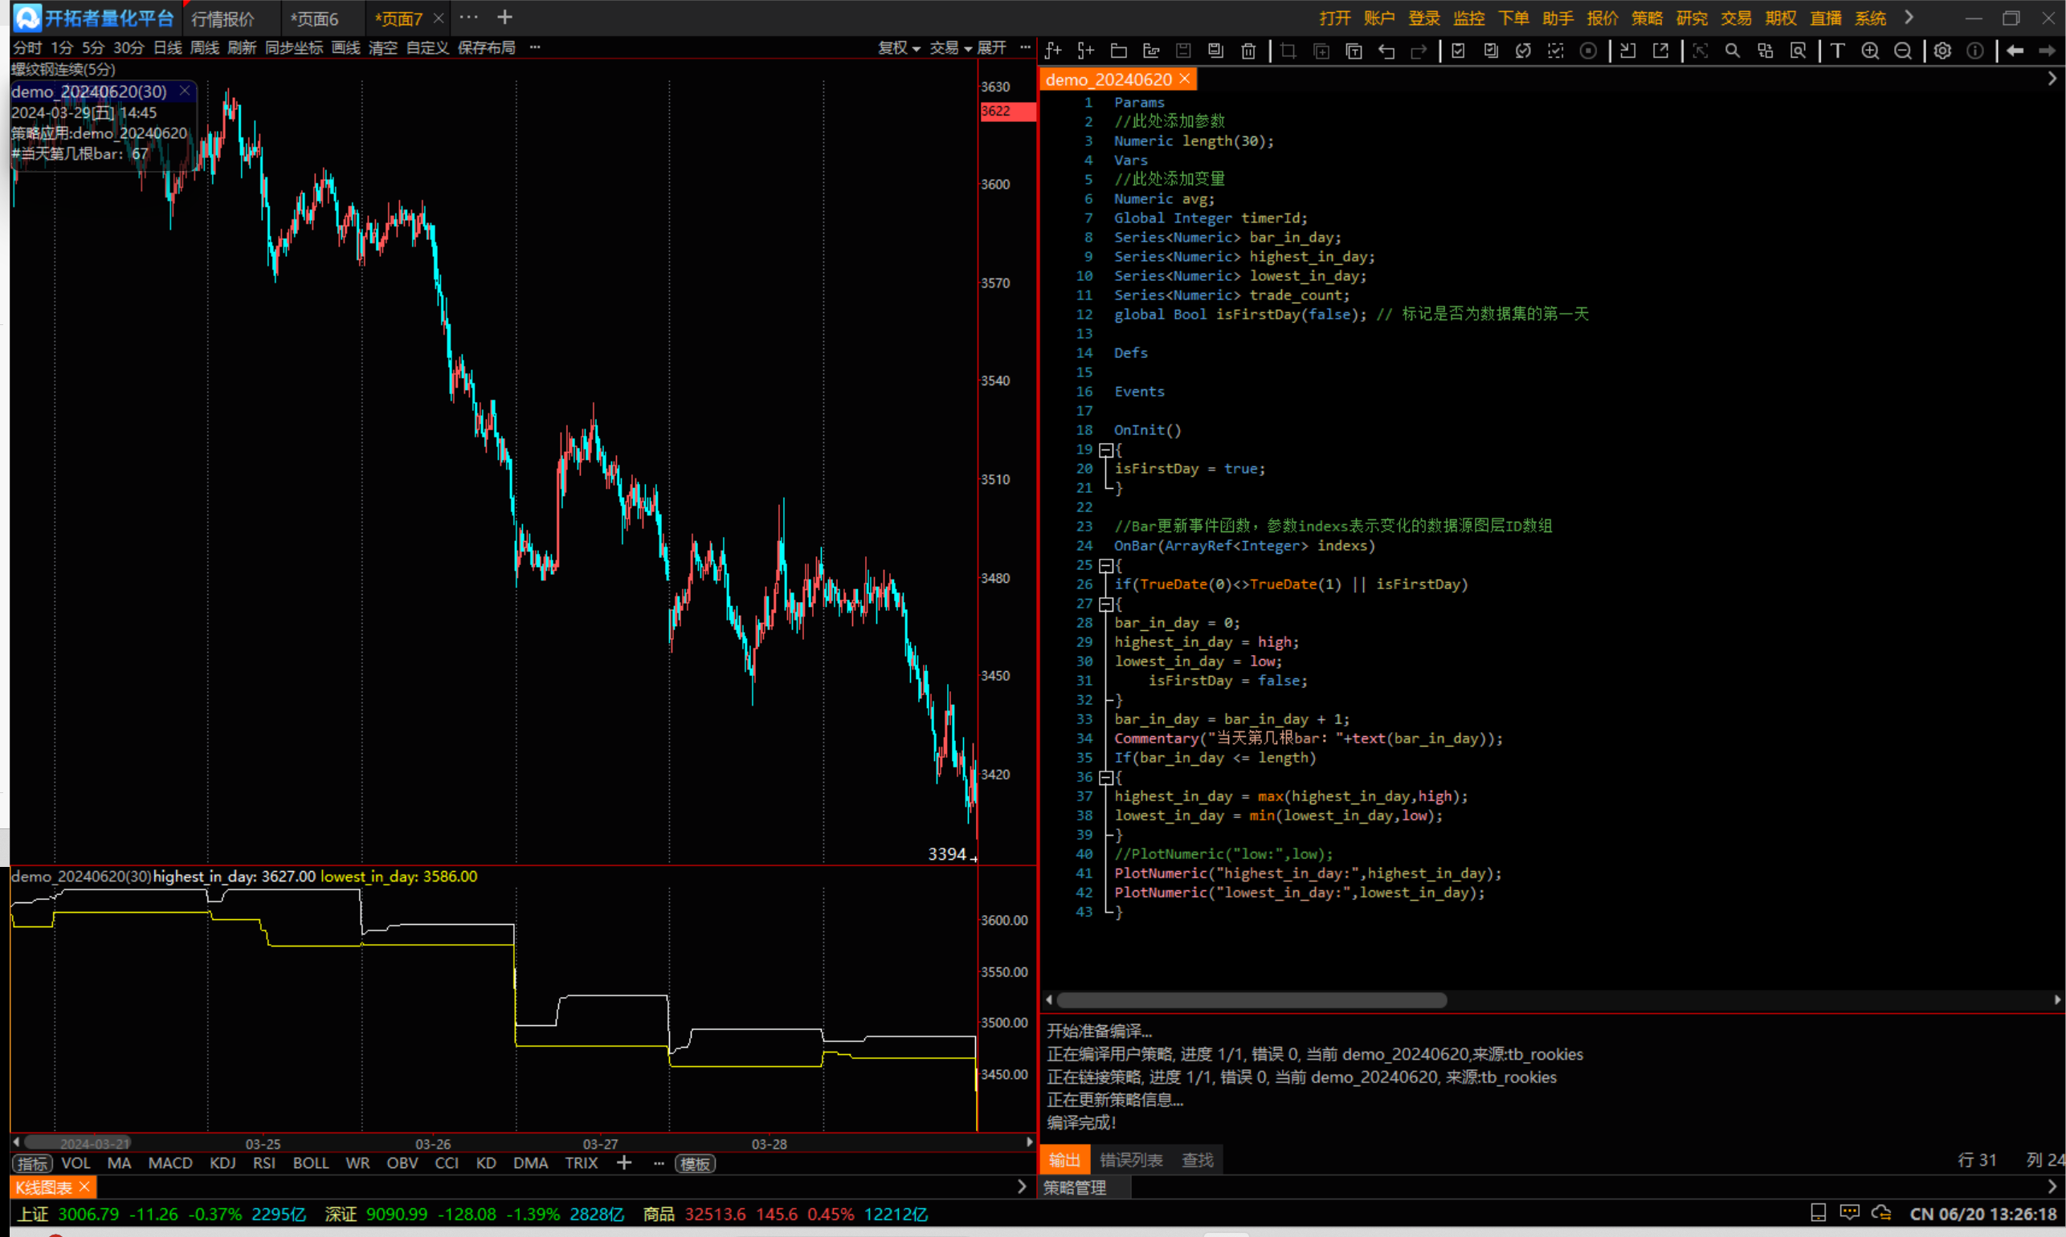
Task: Expand the editor tab list chevron
Action: click(x=2052, y=79)
